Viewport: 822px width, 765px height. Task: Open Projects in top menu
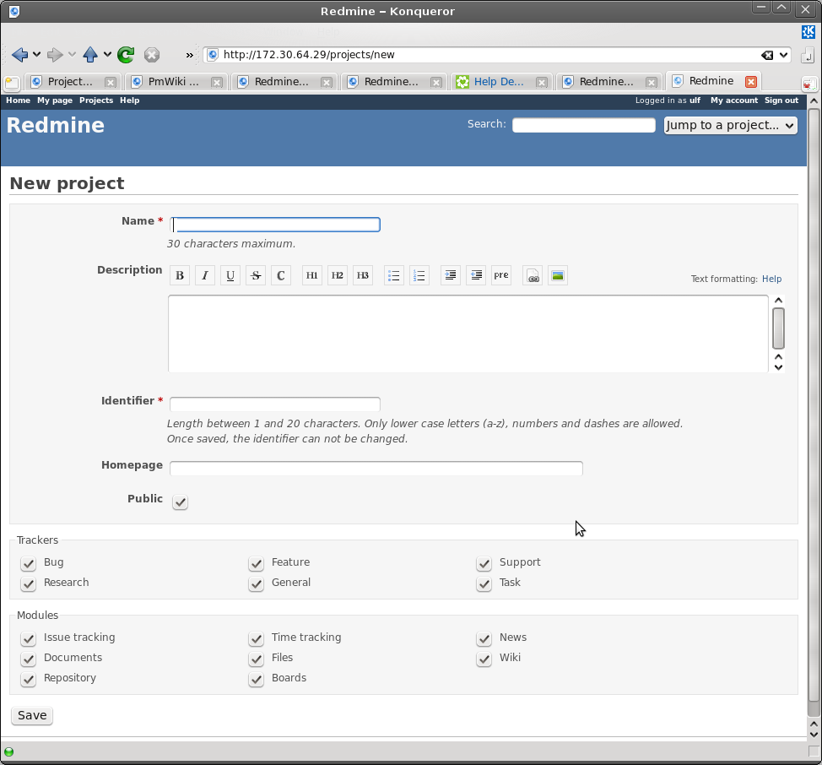point(96,100)
